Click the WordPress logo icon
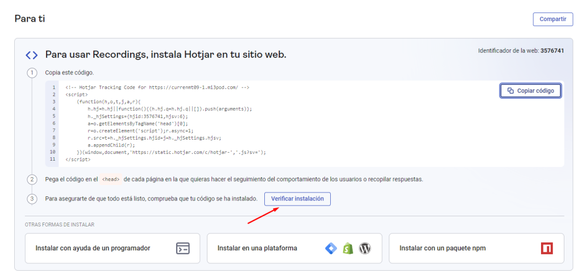Screen dimensions: 582x277 [x=365, y=248]
